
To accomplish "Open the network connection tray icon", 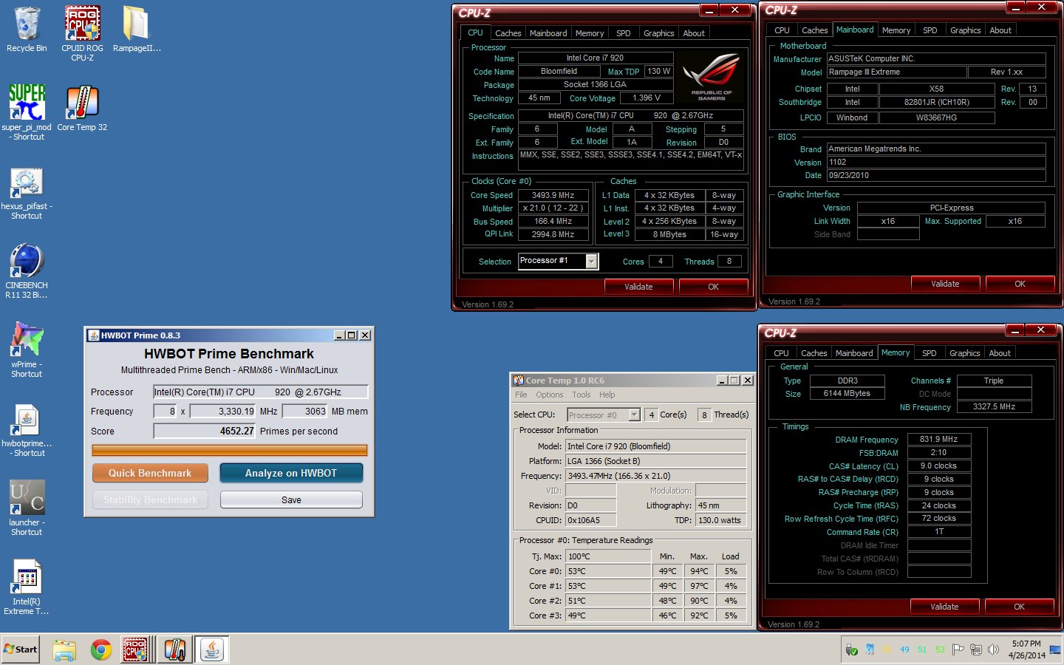I will tap(975, 649).
